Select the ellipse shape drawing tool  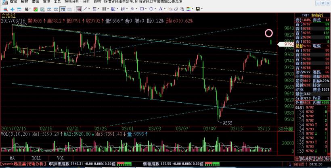pyautogui.click(x=151, y=9)
